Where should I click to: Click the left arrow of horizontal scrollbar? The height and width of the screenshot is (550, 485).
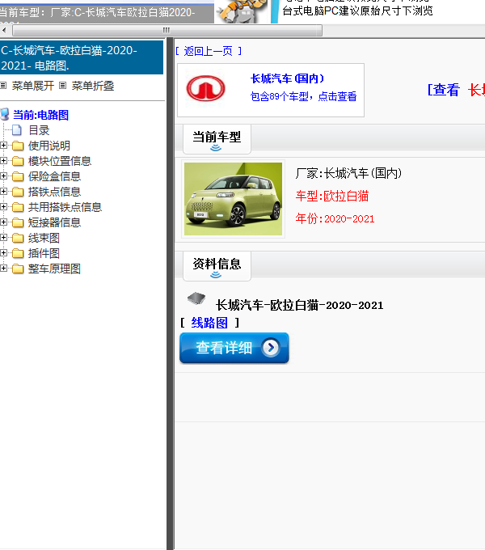pyautogui.click(x=4, y=30)
